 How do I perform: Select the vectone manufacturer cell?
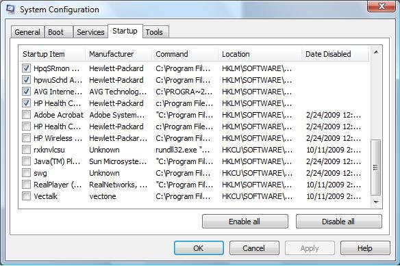click(103, 196)
